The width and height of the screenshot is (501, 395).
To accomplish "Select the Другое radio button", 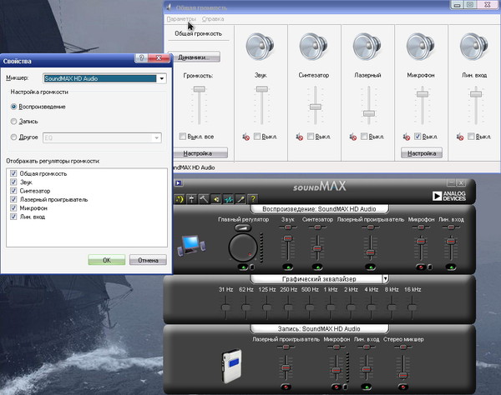I will [13, 137].
